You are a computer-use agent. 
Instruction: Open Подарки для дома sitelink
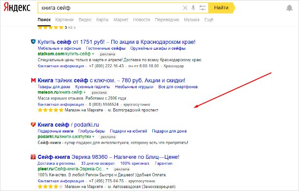click(169, 131)
